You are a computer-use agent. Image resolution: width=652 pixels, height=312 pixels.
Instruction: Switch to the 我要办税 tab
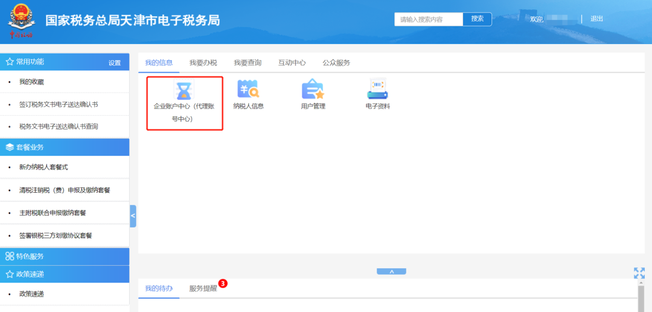(x=203, y=63)
